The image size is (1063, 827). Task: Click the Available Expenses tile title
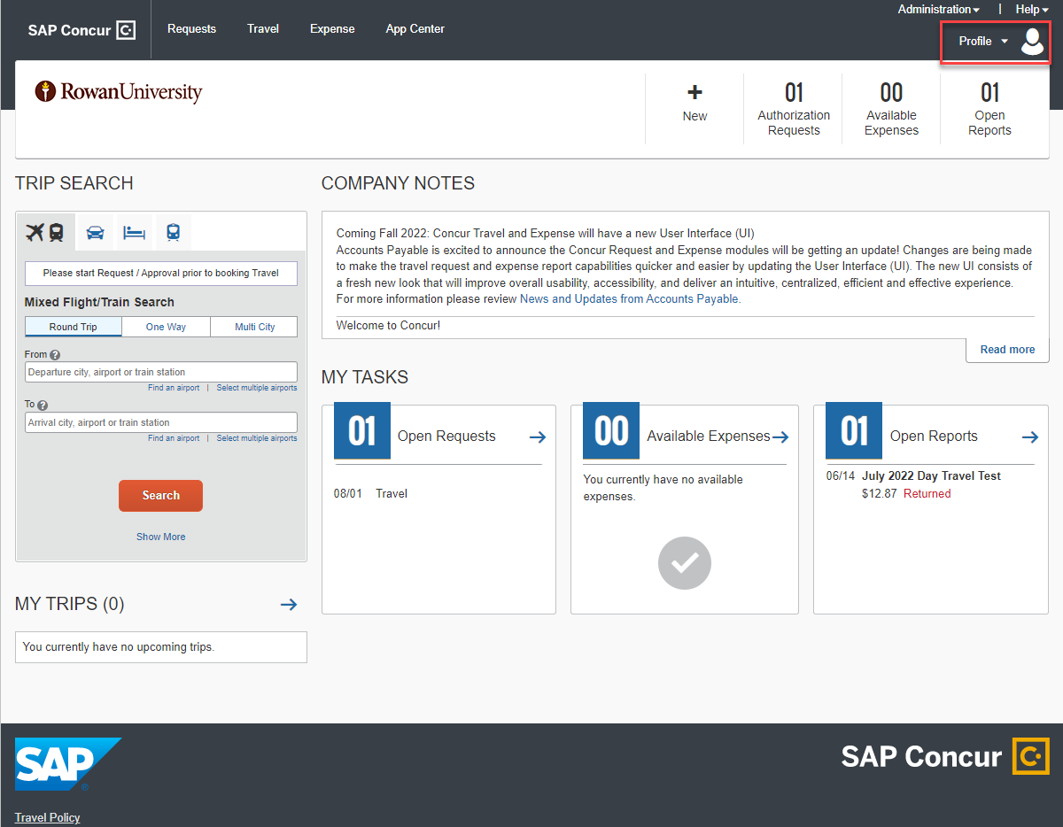[x=709, y=437]
